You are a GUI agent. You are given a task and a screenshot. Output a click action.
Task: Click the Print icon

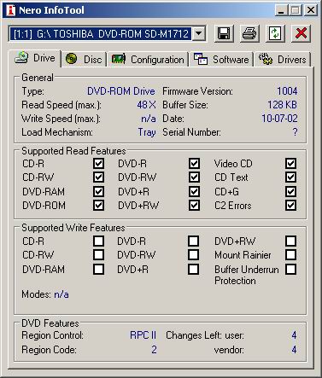click(x=249, y=33)
